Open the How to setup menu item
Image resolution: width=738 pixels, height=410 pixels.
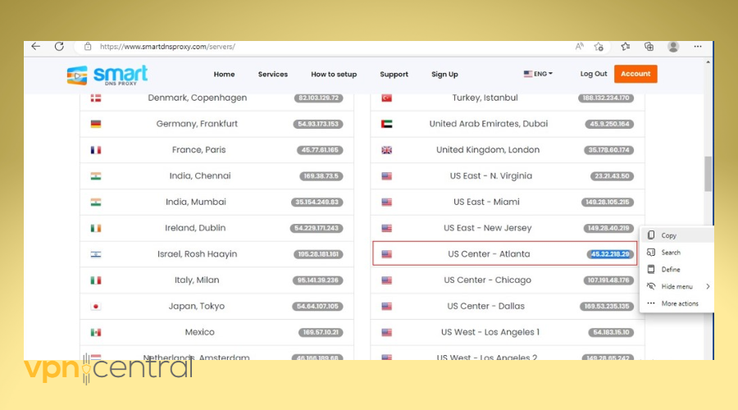click(334, 75)
